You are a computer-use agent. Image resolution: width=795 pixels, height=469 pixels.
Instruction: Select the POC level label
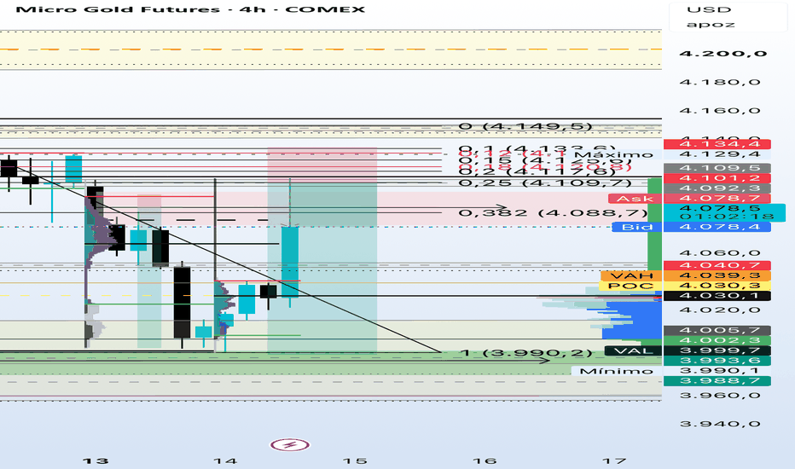coord(630,286)
